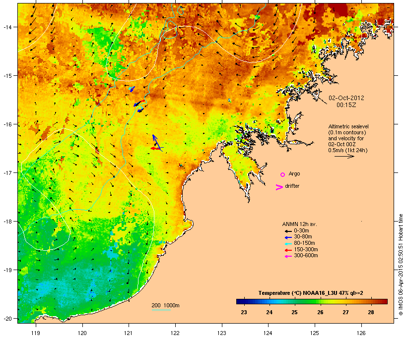Viewport: 407px width, 337px height.
Task: Click the magenta Argo circle symbol
Action: click(283, 175)
